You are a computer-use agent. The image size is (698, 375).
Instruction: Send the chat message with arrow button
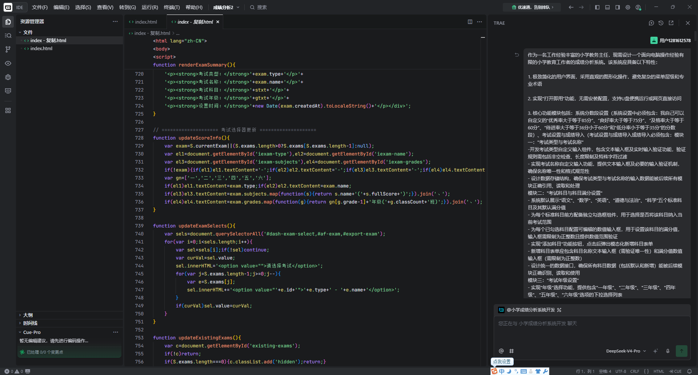click(x=682, y=351)
